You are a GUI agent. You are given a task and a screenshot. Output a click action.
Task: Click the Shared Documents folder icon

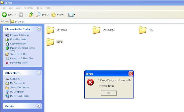tap(7, 88)
